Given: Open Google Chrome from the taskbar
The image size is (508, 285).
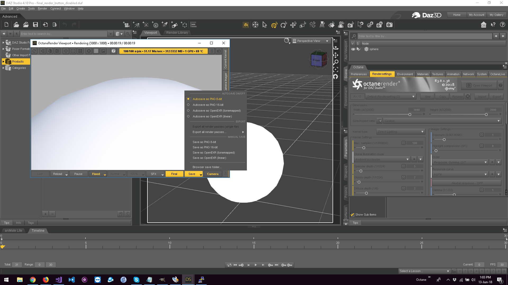Looking at the screenshot, I should coord(33,280).
